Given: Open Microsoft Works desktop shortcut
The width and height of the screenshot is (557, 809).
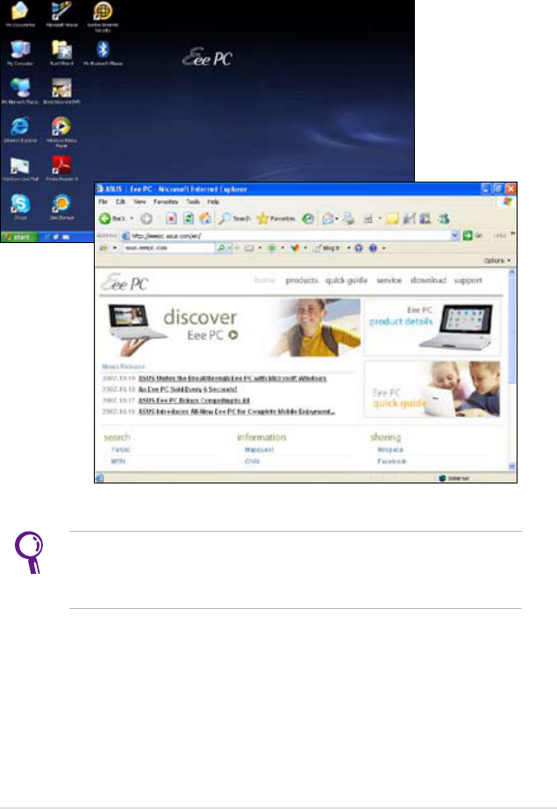Looking at the screenshot, I should tap(62, 14).
